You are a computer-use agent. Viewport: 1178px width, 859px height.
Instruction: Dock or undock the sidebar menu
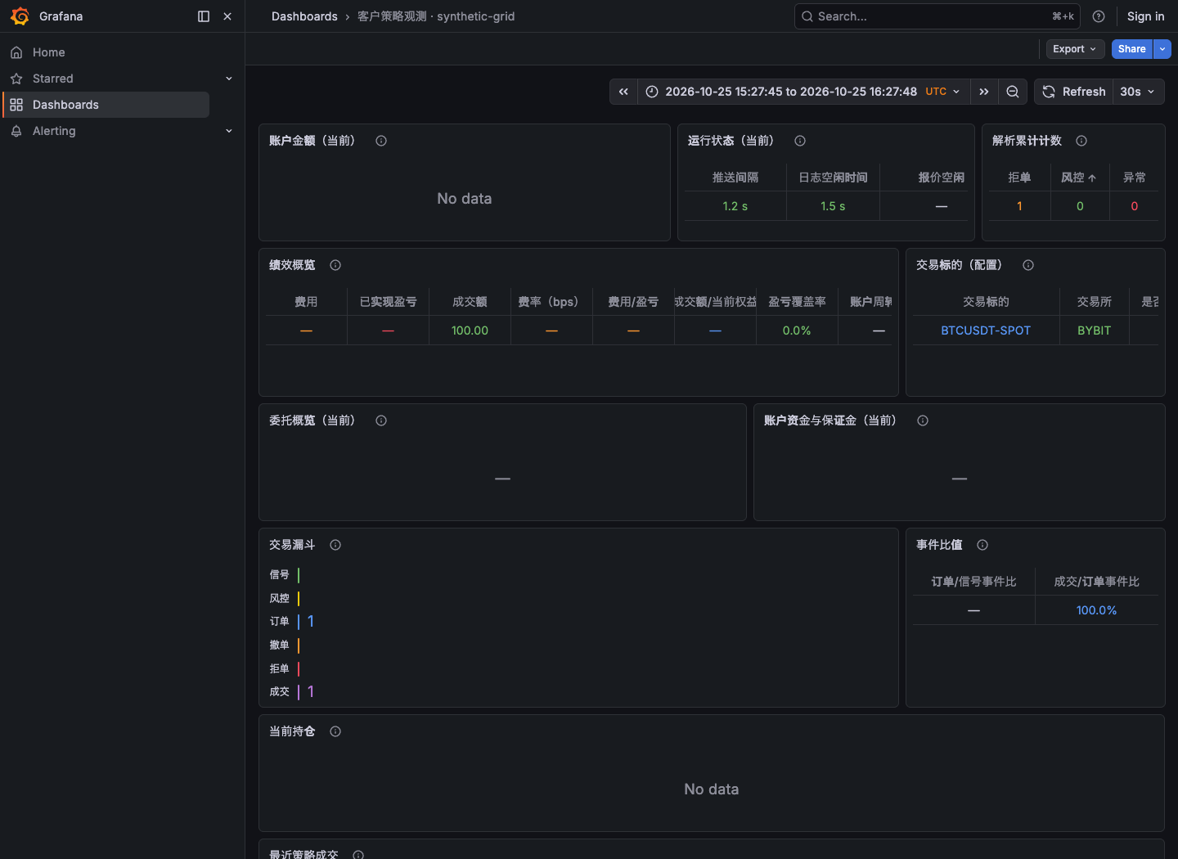204,16
